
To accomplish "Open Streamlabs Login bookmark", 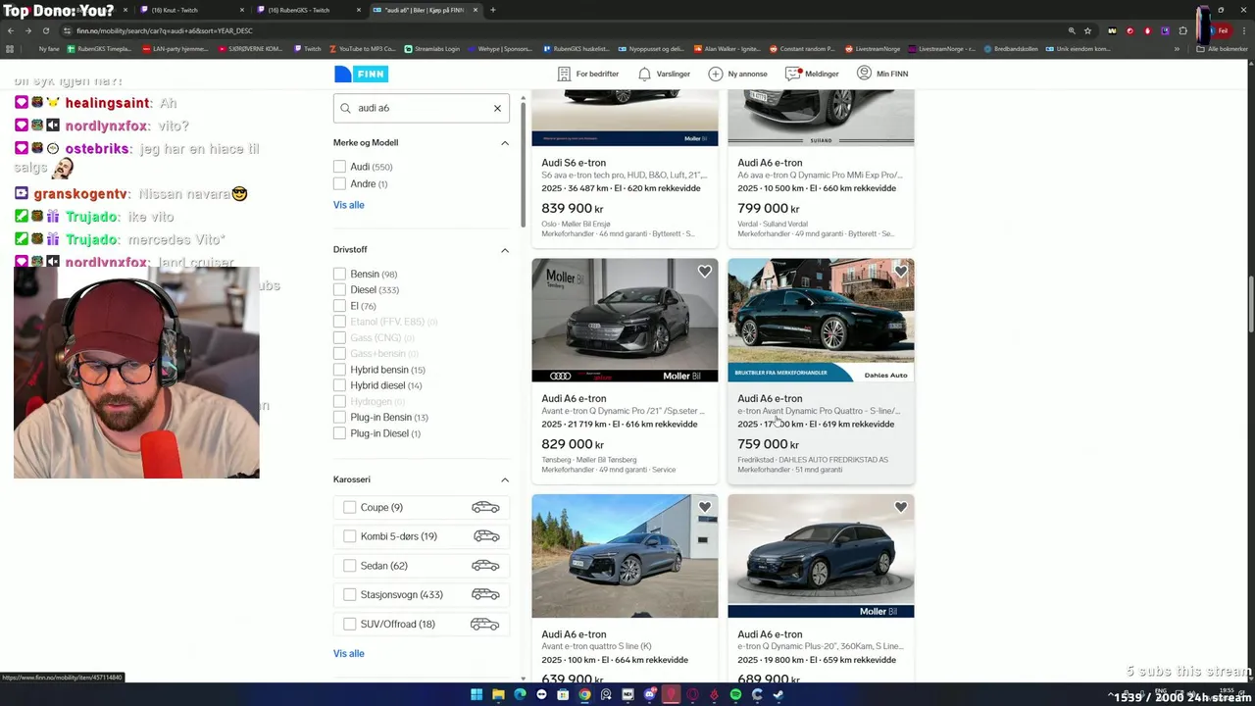I will pyautogui.click(x=431, y=48).
